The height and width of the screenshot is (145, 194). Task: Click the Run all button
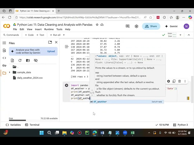click(x=55, y=35)
